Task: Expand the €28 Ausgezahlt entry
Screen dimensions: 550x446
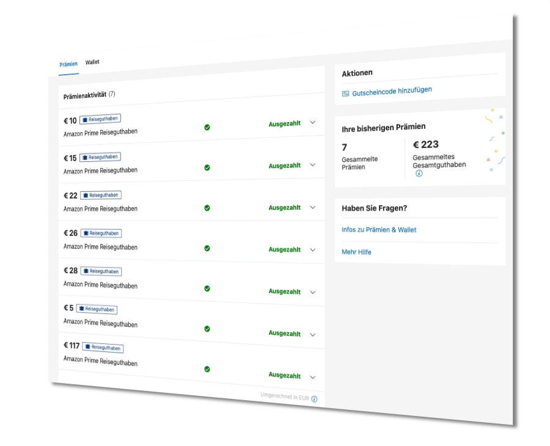Action: (x=312, y=293)
